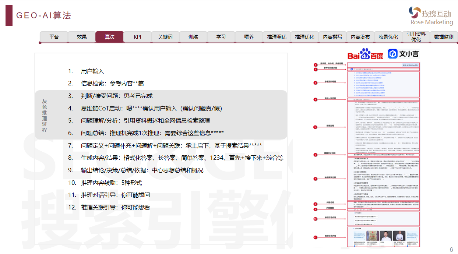Open the 关键词 tab
458x254 pixels.
[x=165, y=37]
